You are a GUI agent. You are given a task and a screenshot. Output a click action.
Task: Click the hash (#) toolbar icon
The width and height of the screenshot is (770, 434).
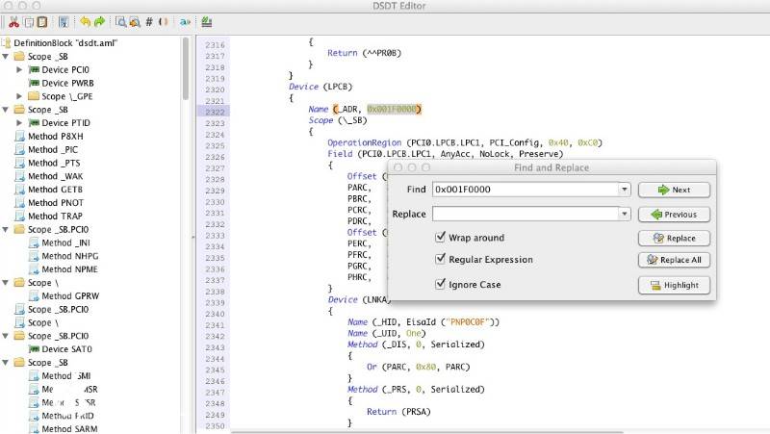click(x=149, y=21)
